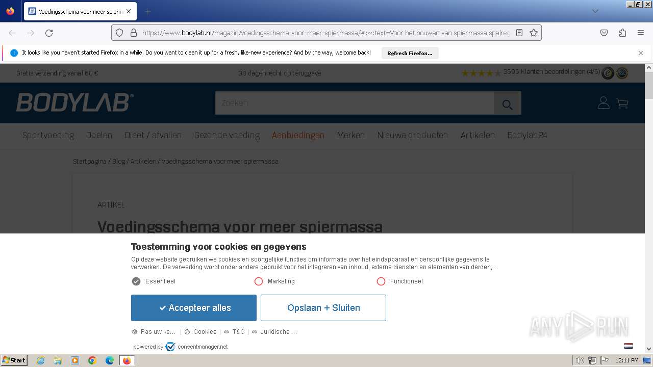Click the volume speaker tray icon
The image size is (653, 367).
[580, 360]
